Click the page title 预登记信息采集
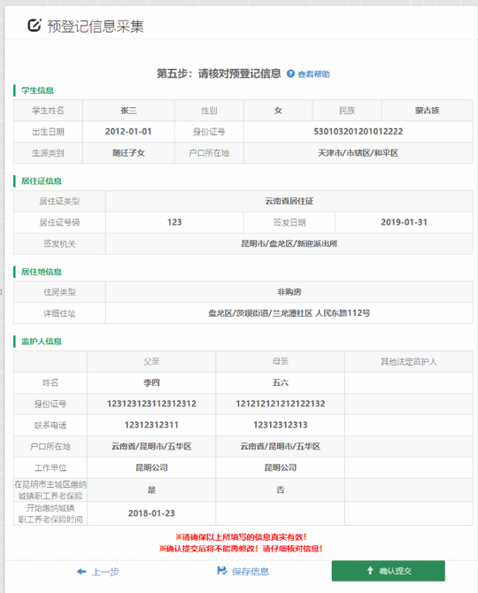Image resolution: width=478 pixels, height=593 pixels. (96, 26)
